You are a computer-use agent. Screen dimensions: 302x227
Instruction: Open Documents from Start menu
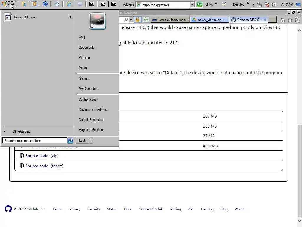coord(86,48)
